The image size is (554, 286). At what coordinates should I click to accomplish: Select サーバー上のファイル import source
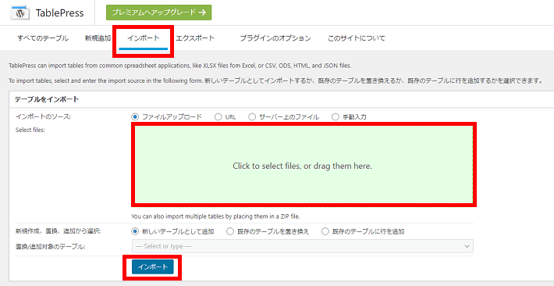pyautogui.click(x=252, y=116)
